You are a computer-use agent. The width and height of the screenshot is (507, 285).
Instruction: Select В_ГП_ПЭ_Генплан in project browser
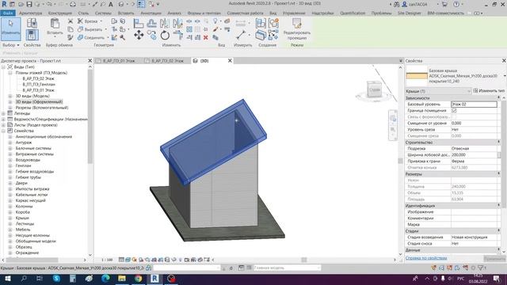39,85
